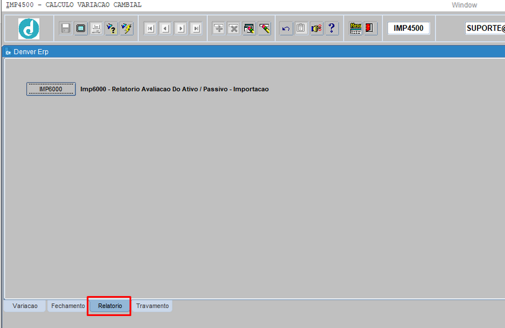
Task: Open the Fechamento tab
Action: tap(68, 306)
